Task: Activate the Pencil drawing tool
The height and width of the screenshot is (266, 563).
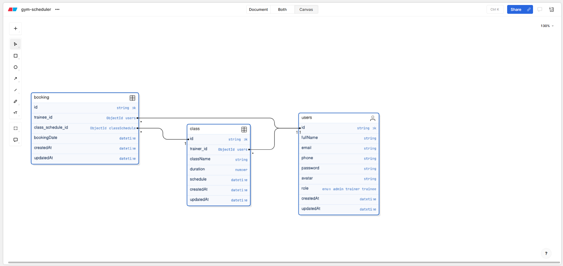Action: (15, 101)
